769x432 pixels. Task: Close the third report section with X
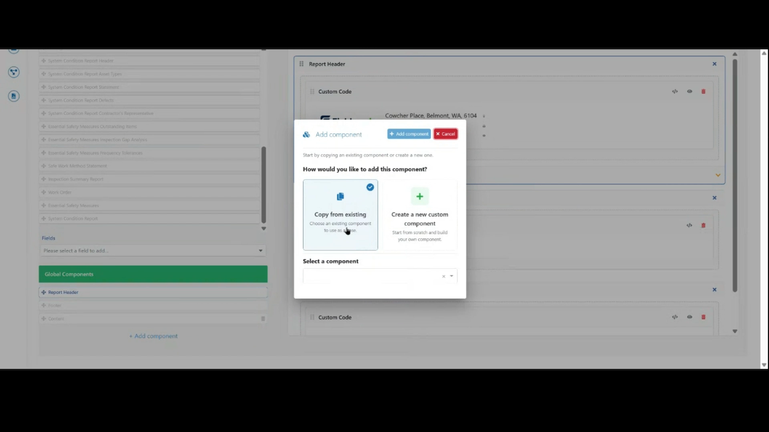tap(714, 290)
